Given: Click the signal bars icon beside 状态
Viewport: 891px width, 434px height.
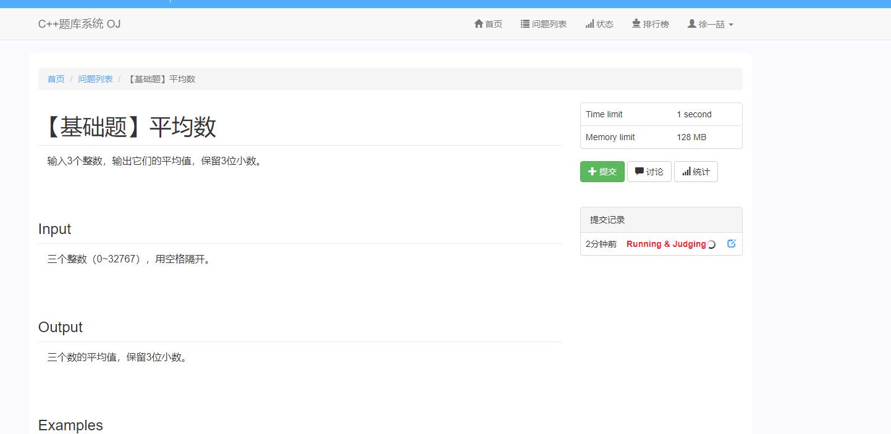Looking at the screenshot, I should pos(590,24).
